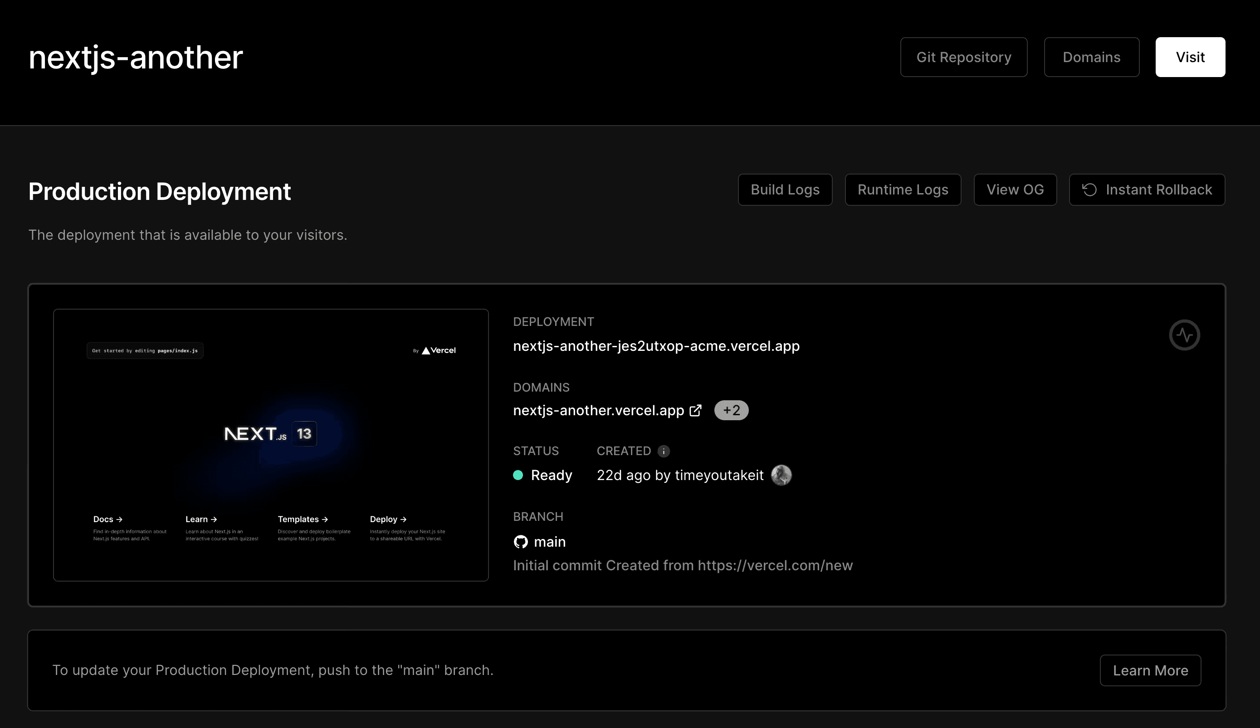
Task: Click the Docs link in the preview
Action: pyautogui.click(x=107, y=519)
